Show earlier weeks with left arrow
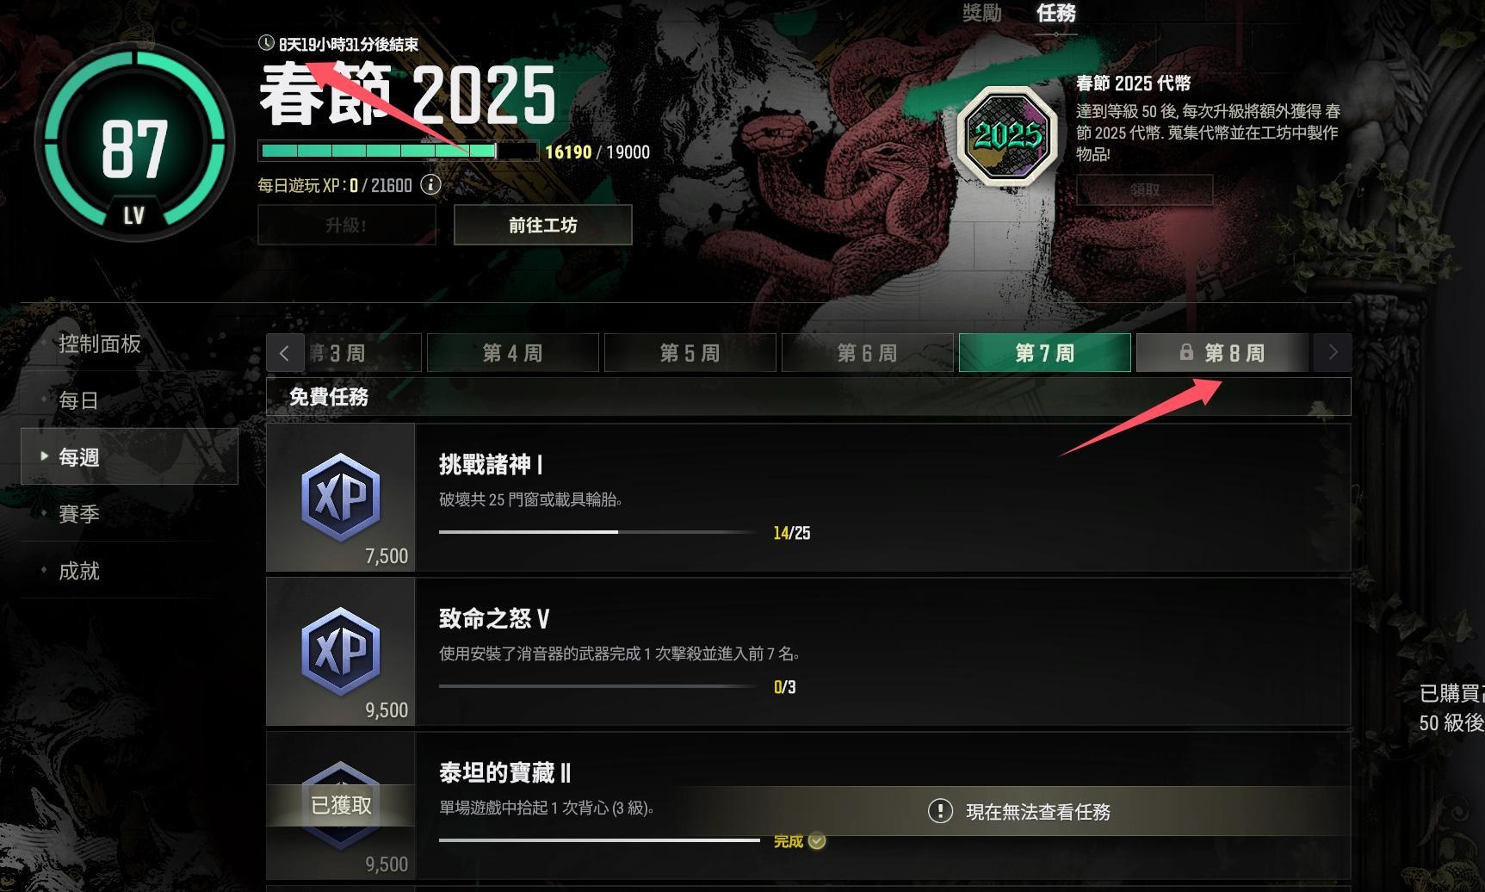 tap(284, 353)
